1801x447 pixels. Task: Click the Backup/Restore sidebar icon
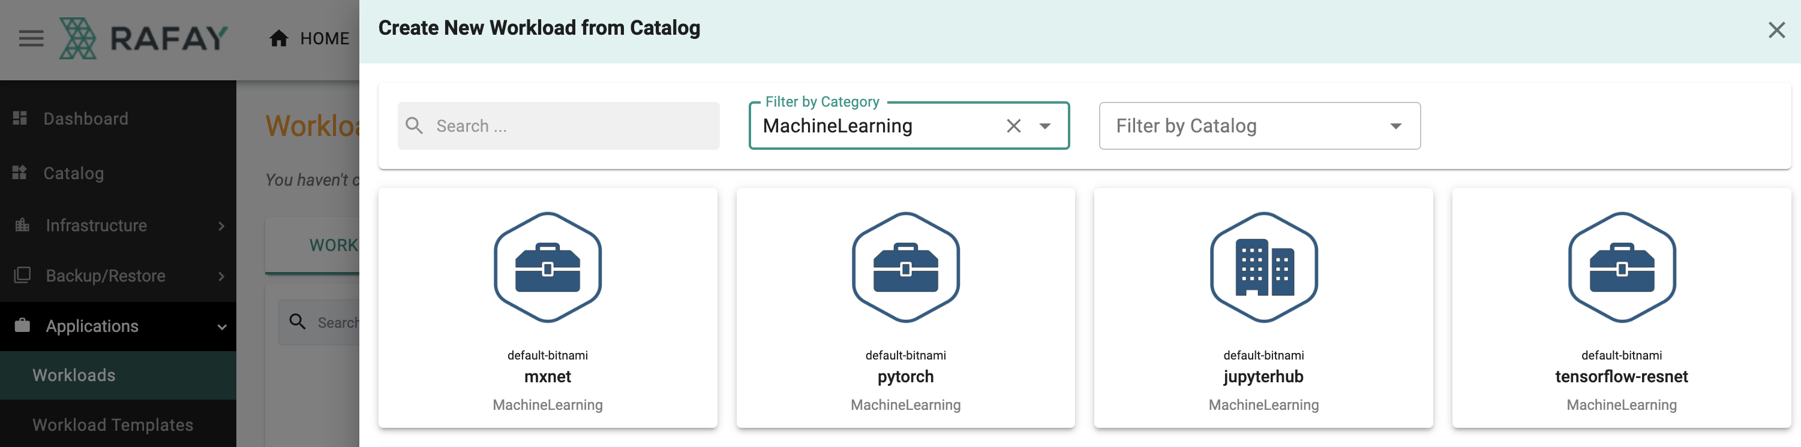click(22, 275)
